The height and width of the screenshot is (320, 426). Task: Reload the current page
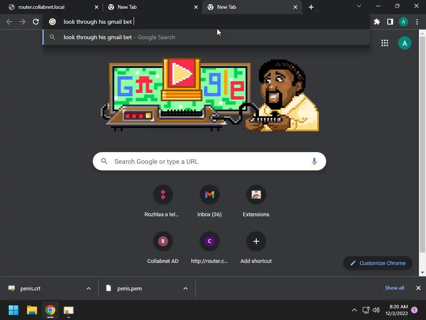36,22
